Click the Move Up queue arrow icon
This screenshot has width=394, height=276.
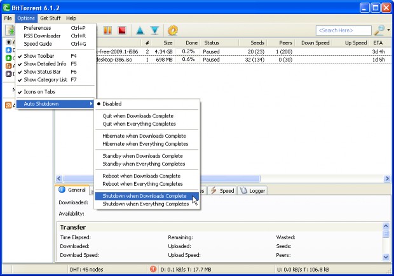(140, 30)
